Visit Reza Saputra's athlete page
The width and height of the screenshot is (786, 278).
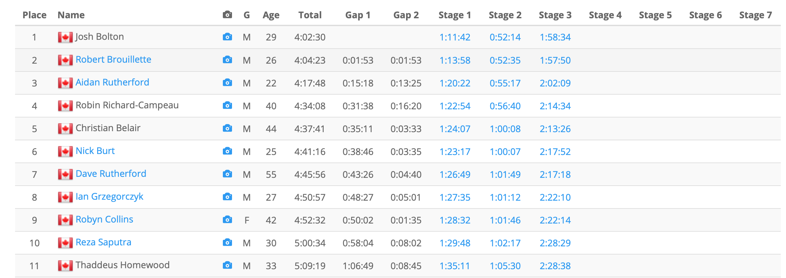(103, 242)
